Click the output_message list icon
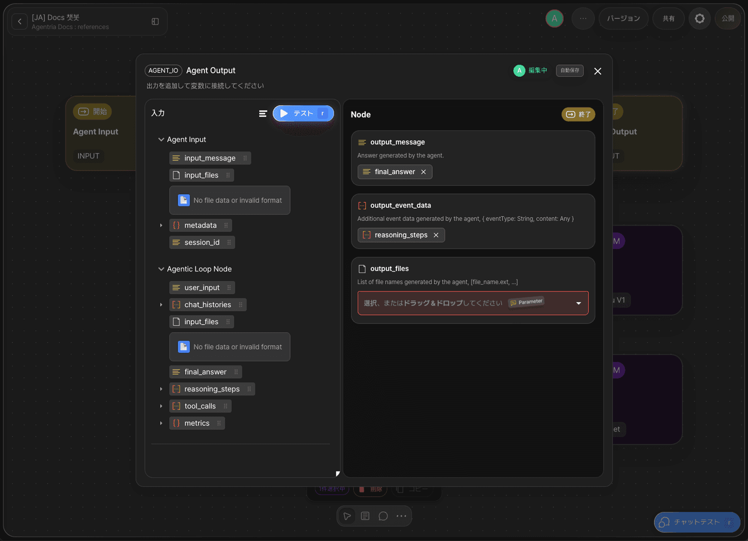 [x=362, y=142]
